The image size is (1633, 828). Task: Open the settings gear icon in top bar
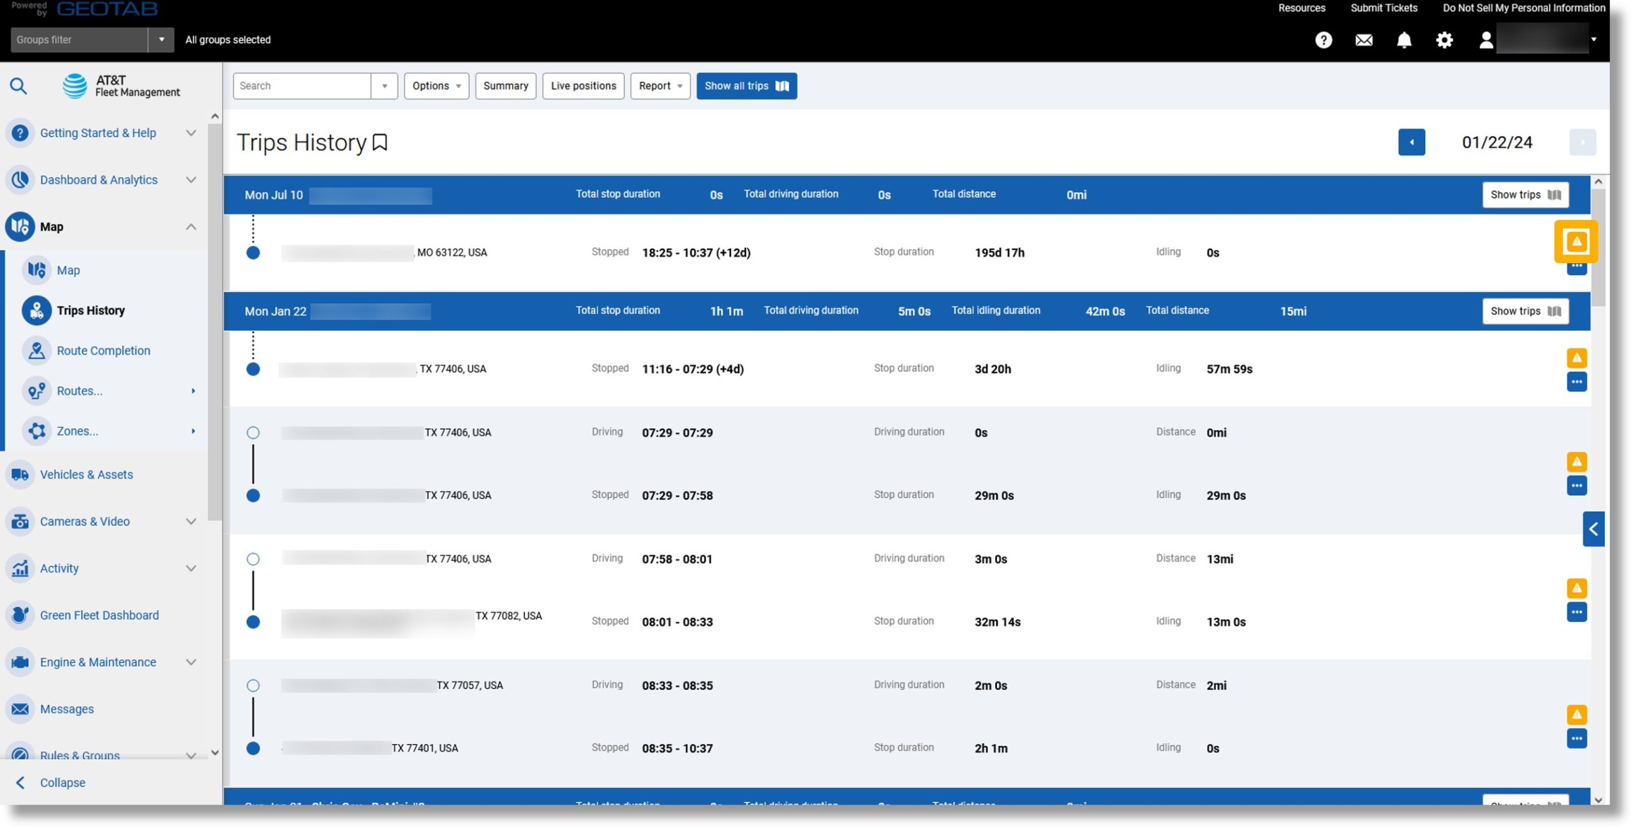click(x=1444, y=40)
